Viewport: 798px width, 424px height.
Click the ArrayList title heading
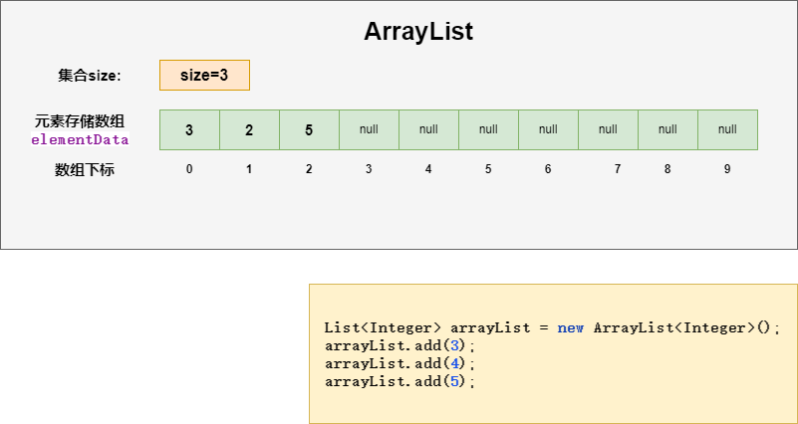[x=418, y=32]
